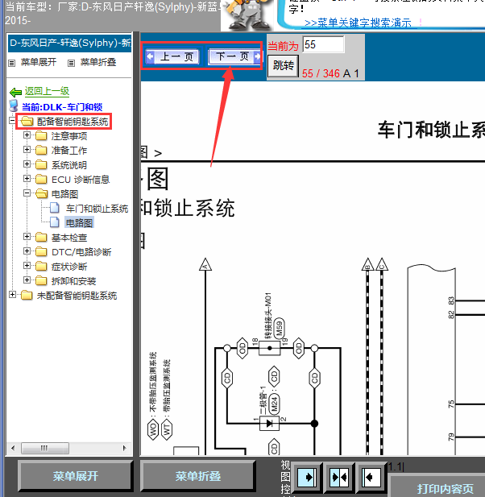Go to next page with 下一页 button
Image resolution: width=485 pixels, height=497 pixels.
(x=234, y=56)
